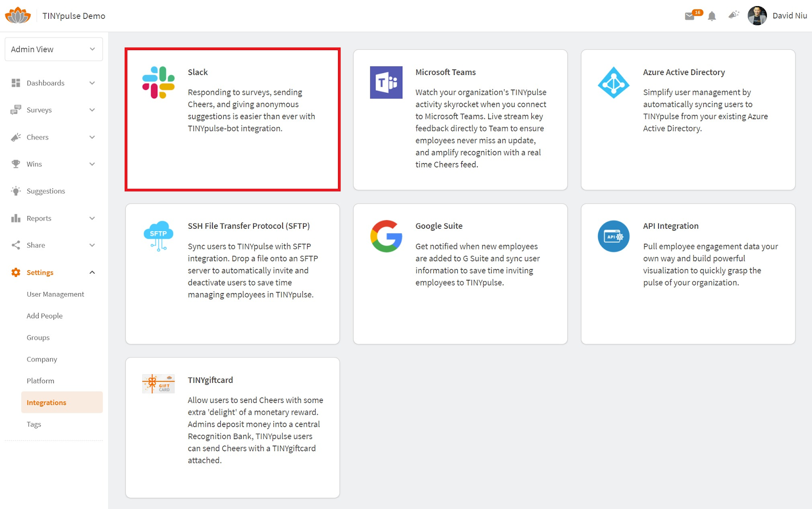Open the Google Suite integration title
The image size is (812, 509).
tap(439, 226)
